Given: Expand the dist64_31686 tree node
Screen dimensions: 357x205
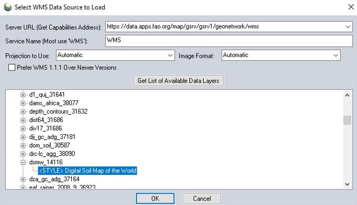Looking at the screenshot, I should [23, 120].
